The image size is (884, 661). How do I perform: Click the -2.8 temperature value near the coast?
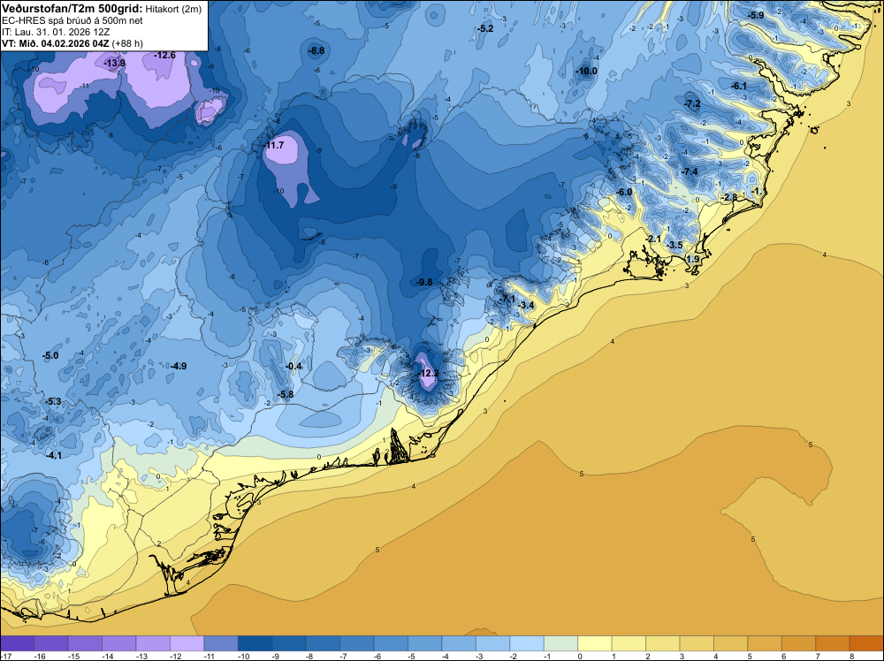pyautogui.click(x=729, y=197)
